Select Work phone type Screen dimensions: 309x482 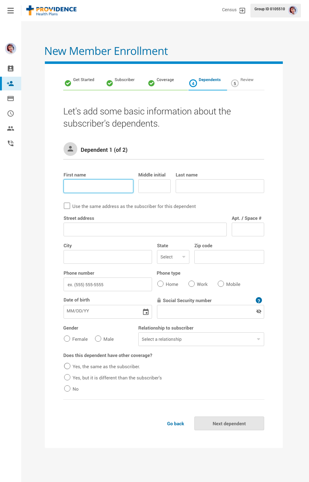[x=192, y=284]
